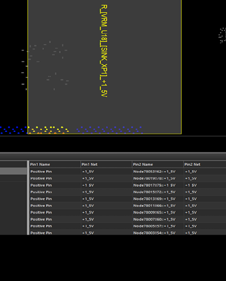Viewport: 226px width, 281px height.
Task: Select the Node78013!!69 pin entry
Action: point(154,199)
